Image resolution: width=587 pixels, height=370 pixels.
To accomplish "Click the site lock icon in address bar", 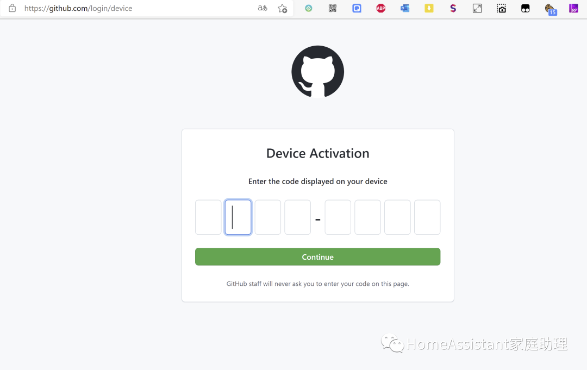I will (13, 8).
